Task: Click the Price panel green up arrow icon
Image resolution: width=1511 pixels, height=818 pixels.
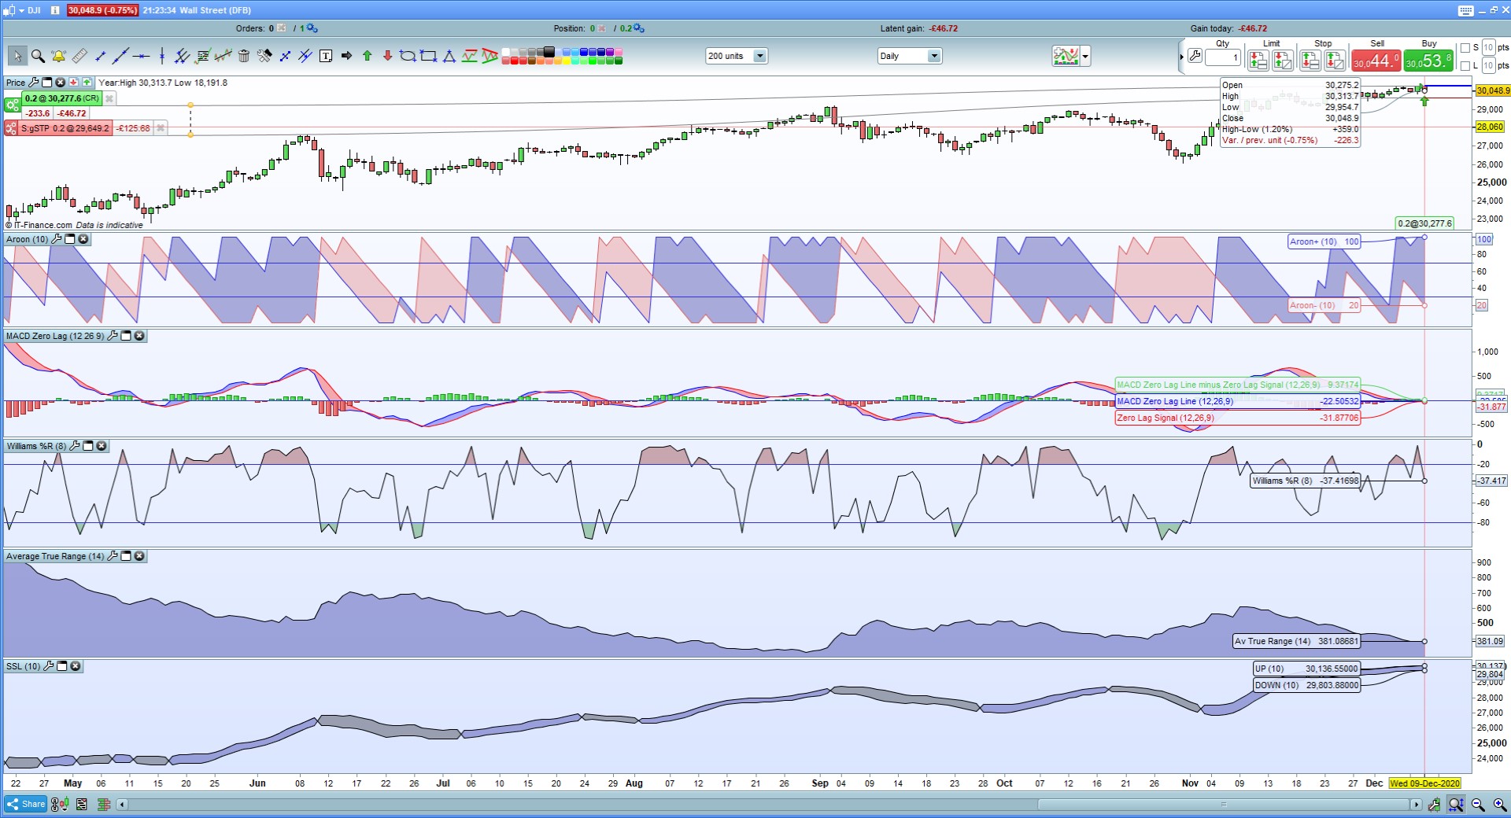Action: 87,83
